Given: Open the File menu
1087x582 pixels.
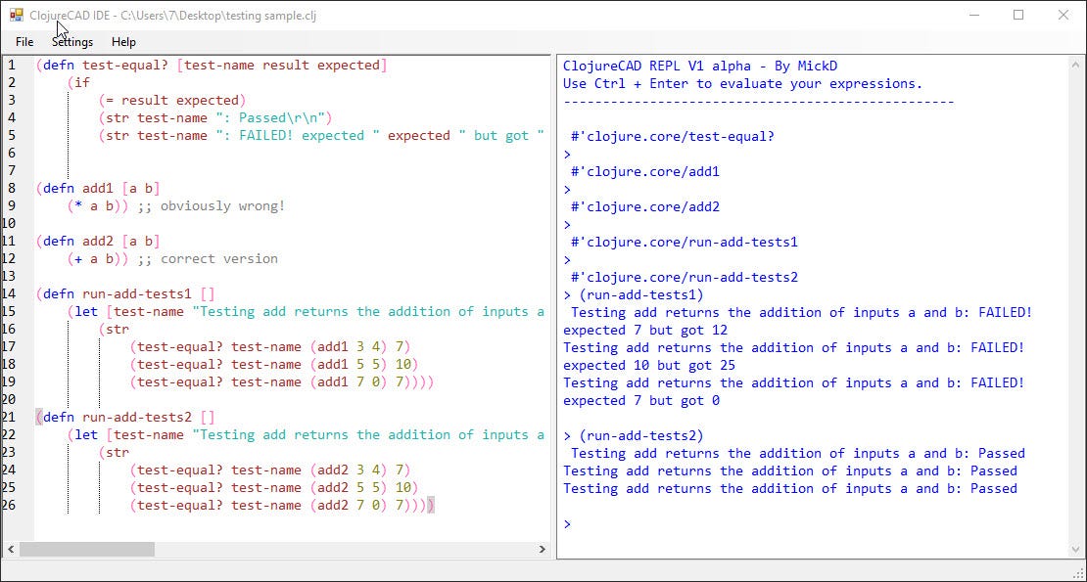Looking at the screenshot, I should click(x=23, y=42).
